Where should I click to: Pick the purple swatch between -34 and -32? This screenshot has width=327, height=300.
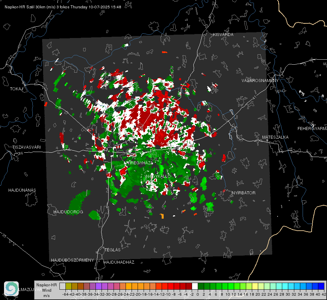(x=99, y=286)
